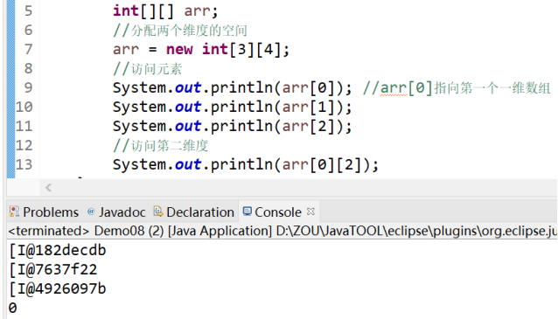Screen dimensions: 558x319
Task: Click line number 9 in the gutter
Action: [29, 87]
